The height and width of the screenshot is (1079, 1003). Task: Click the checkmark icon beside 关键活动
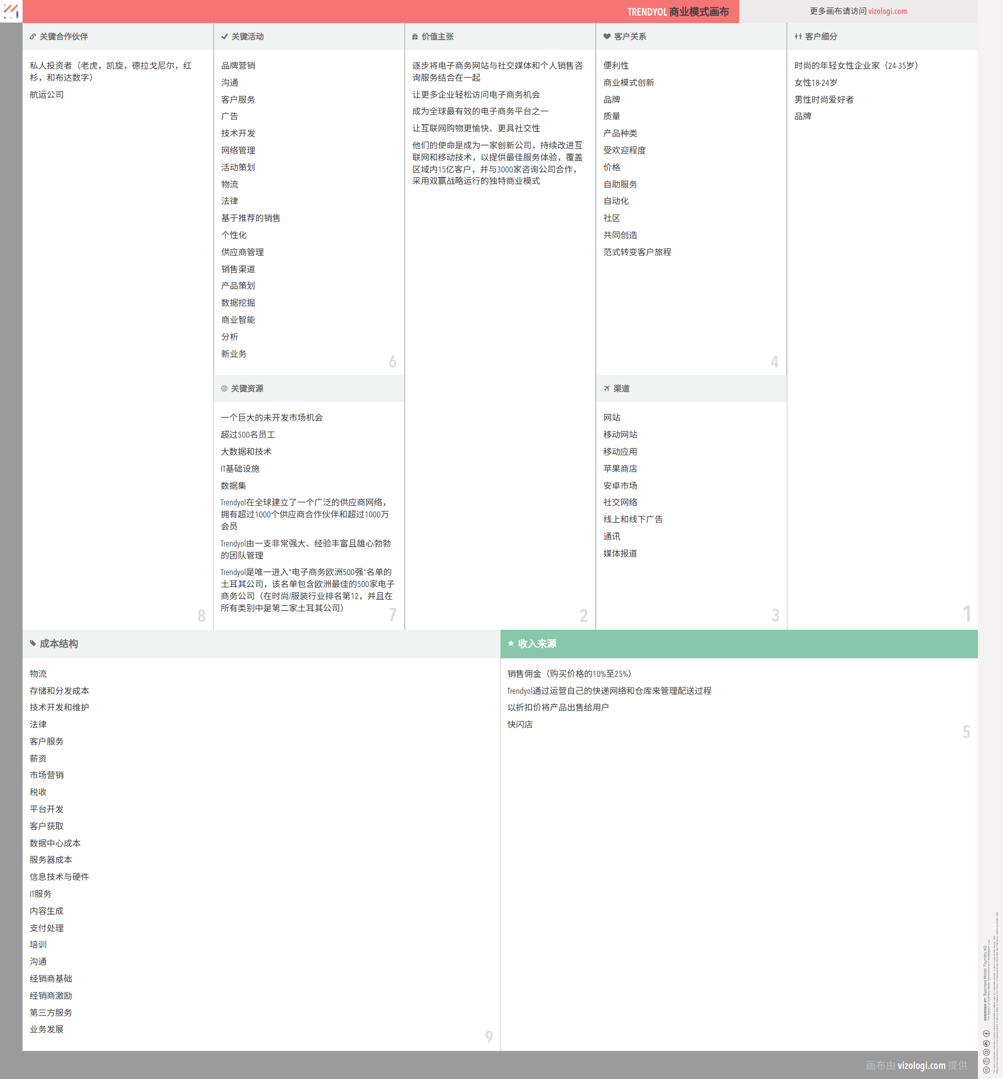tap(224, 37)
